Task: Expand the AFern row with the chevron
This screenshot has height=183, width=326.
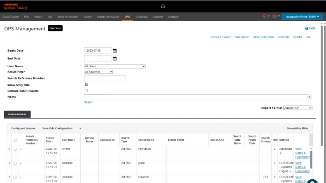Action: [x=9, y=149]
